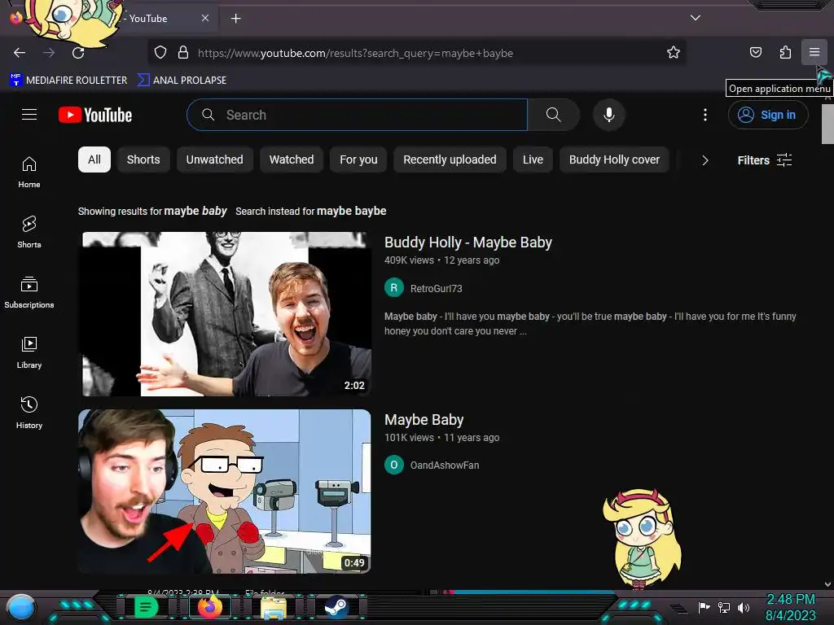Select the Live filter chip
834x625 pixels.
pos(533,160)
